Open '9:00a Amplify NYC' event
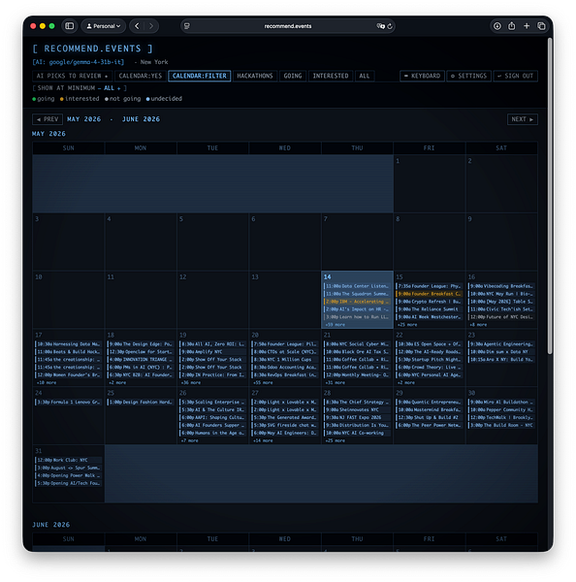576x582 pixels. click(x=212, y=352)
